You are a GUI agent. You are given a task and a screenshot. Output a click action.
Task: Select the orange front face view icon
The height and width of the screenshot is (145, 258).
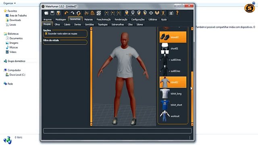pyautogui.click(x=127, y=13)
